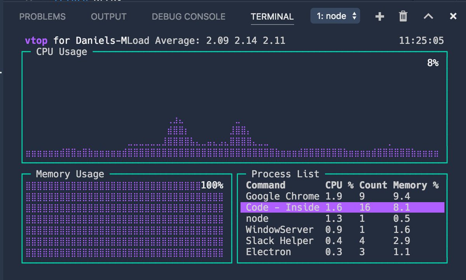Image resolution: width=466 pixels, height=280 pixels.
Task: Select the WindowServer process row
Action: [343, 229]
